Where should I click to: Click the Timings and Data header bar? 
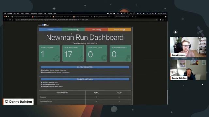click(x=85, y=79)
